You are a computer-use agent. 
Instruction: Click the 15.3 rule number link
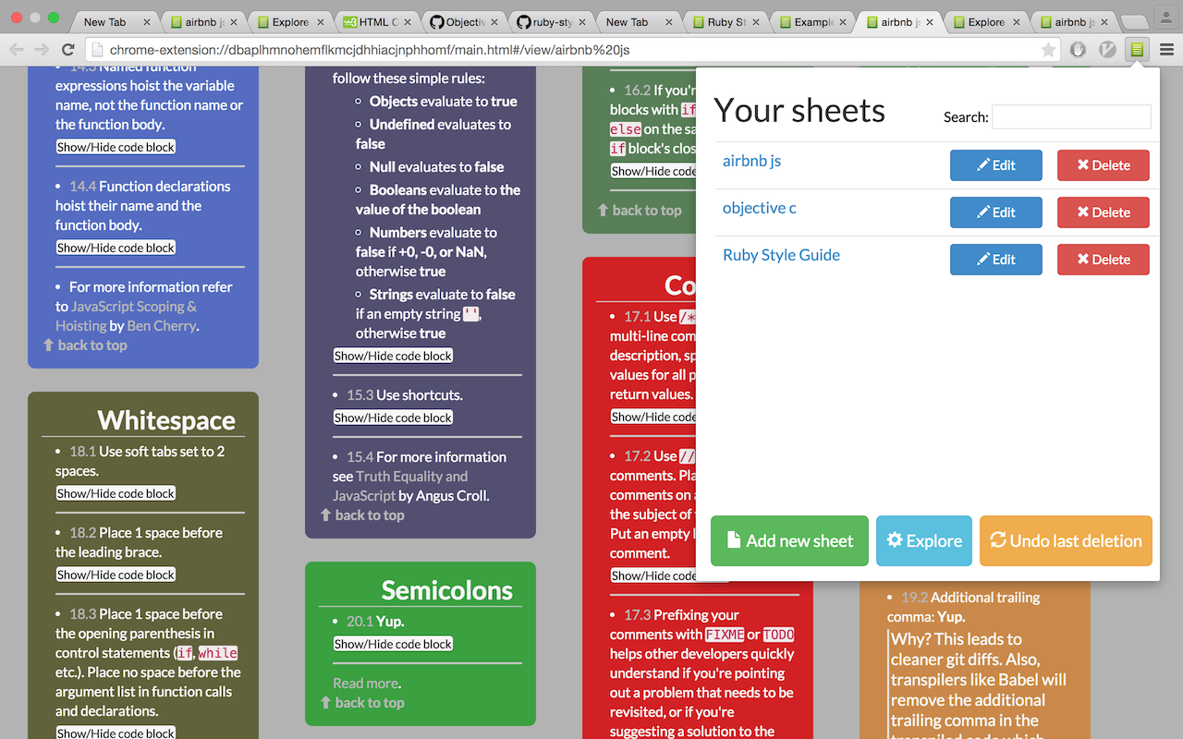[360, 394]
